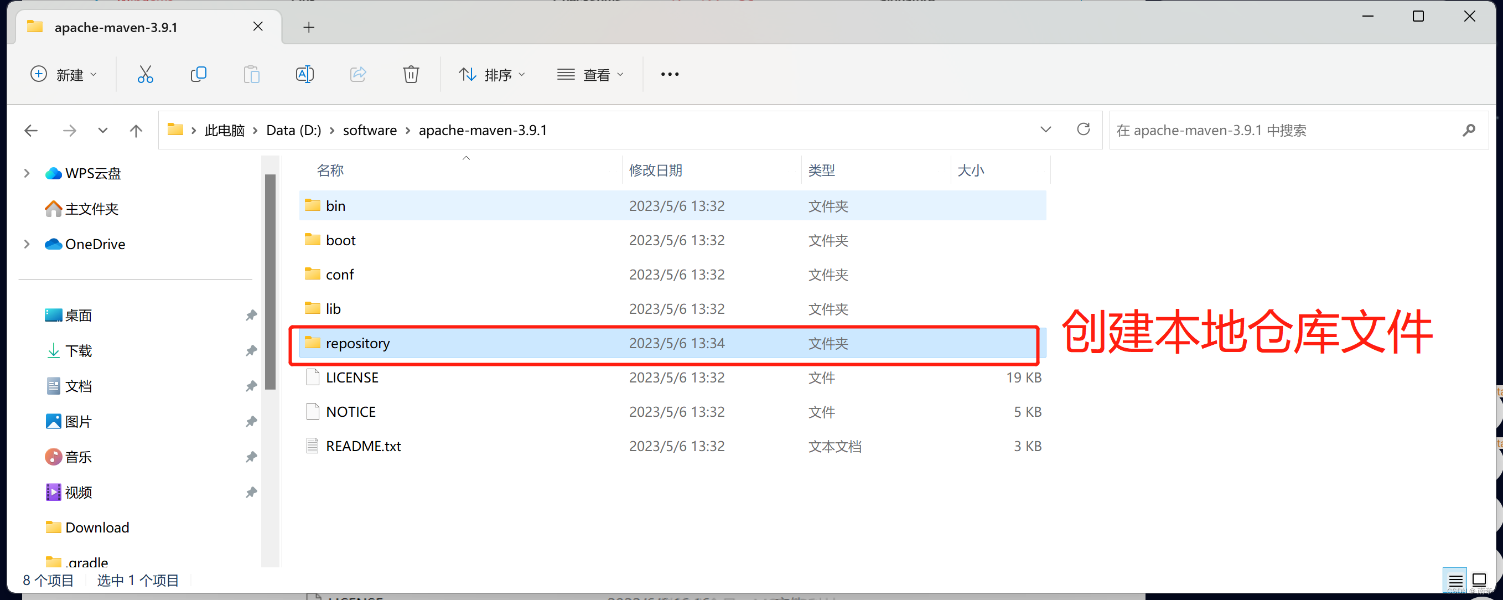Click the delete icon in toolbar
1503x600 pixels.
[x=410, y=75]
